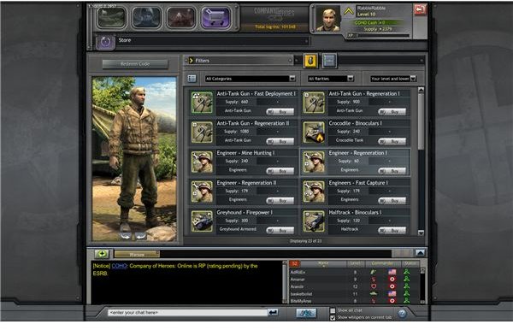Click the chat message input field
513x330 pixels.
[x=188, y=313]
